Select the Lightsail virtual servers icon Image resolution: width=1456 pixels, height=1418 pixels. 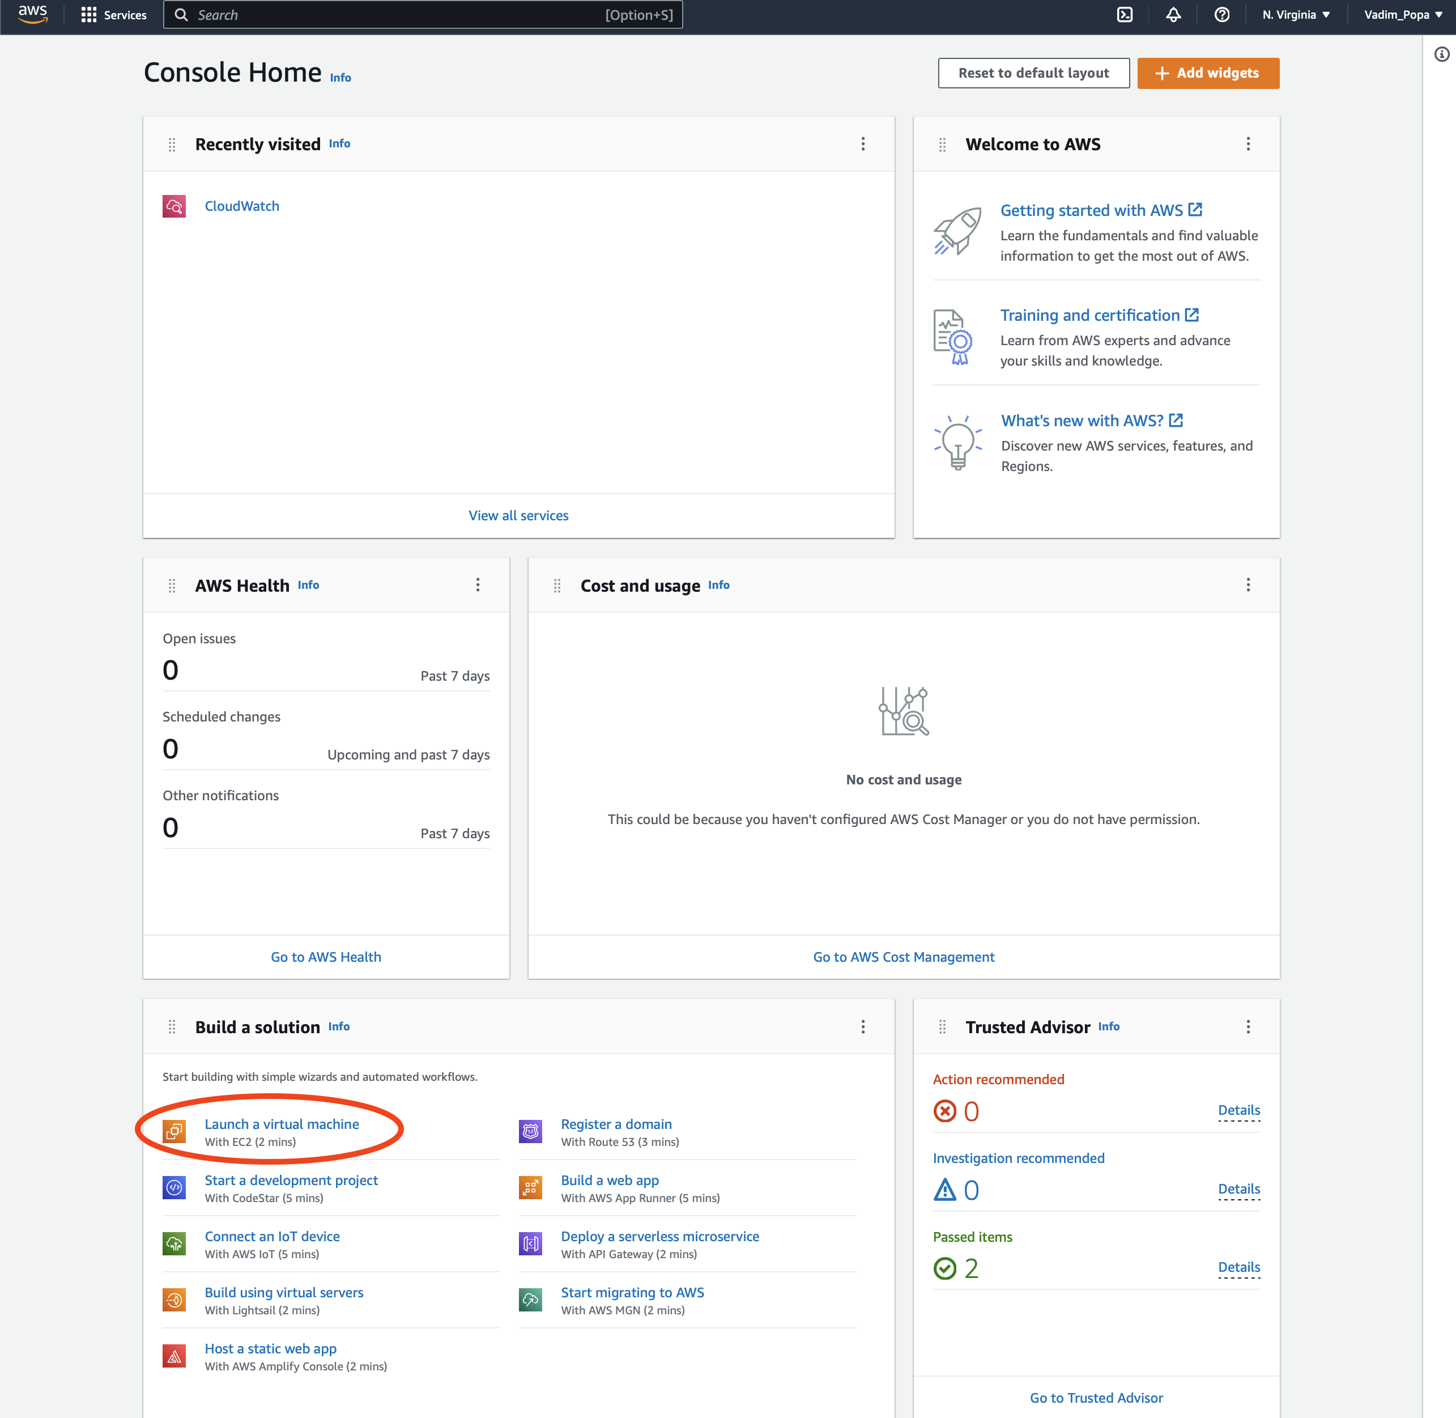click(x=174, y=1299)
